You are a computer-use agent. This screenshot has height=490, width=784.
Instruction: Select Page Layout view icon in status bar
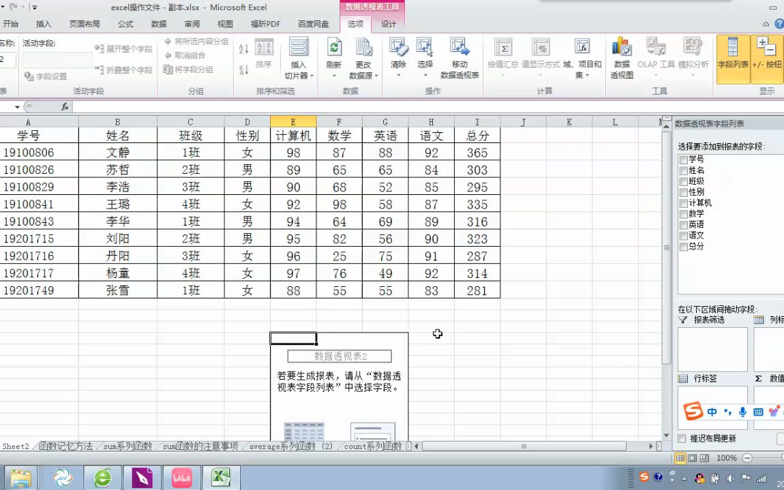tap(693, 457)
